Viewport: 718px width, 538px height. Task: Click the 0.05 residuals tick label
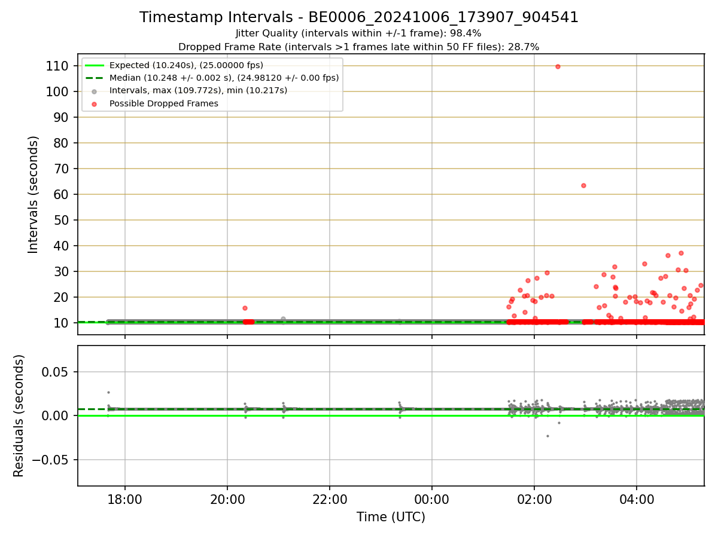click(54, 372)
